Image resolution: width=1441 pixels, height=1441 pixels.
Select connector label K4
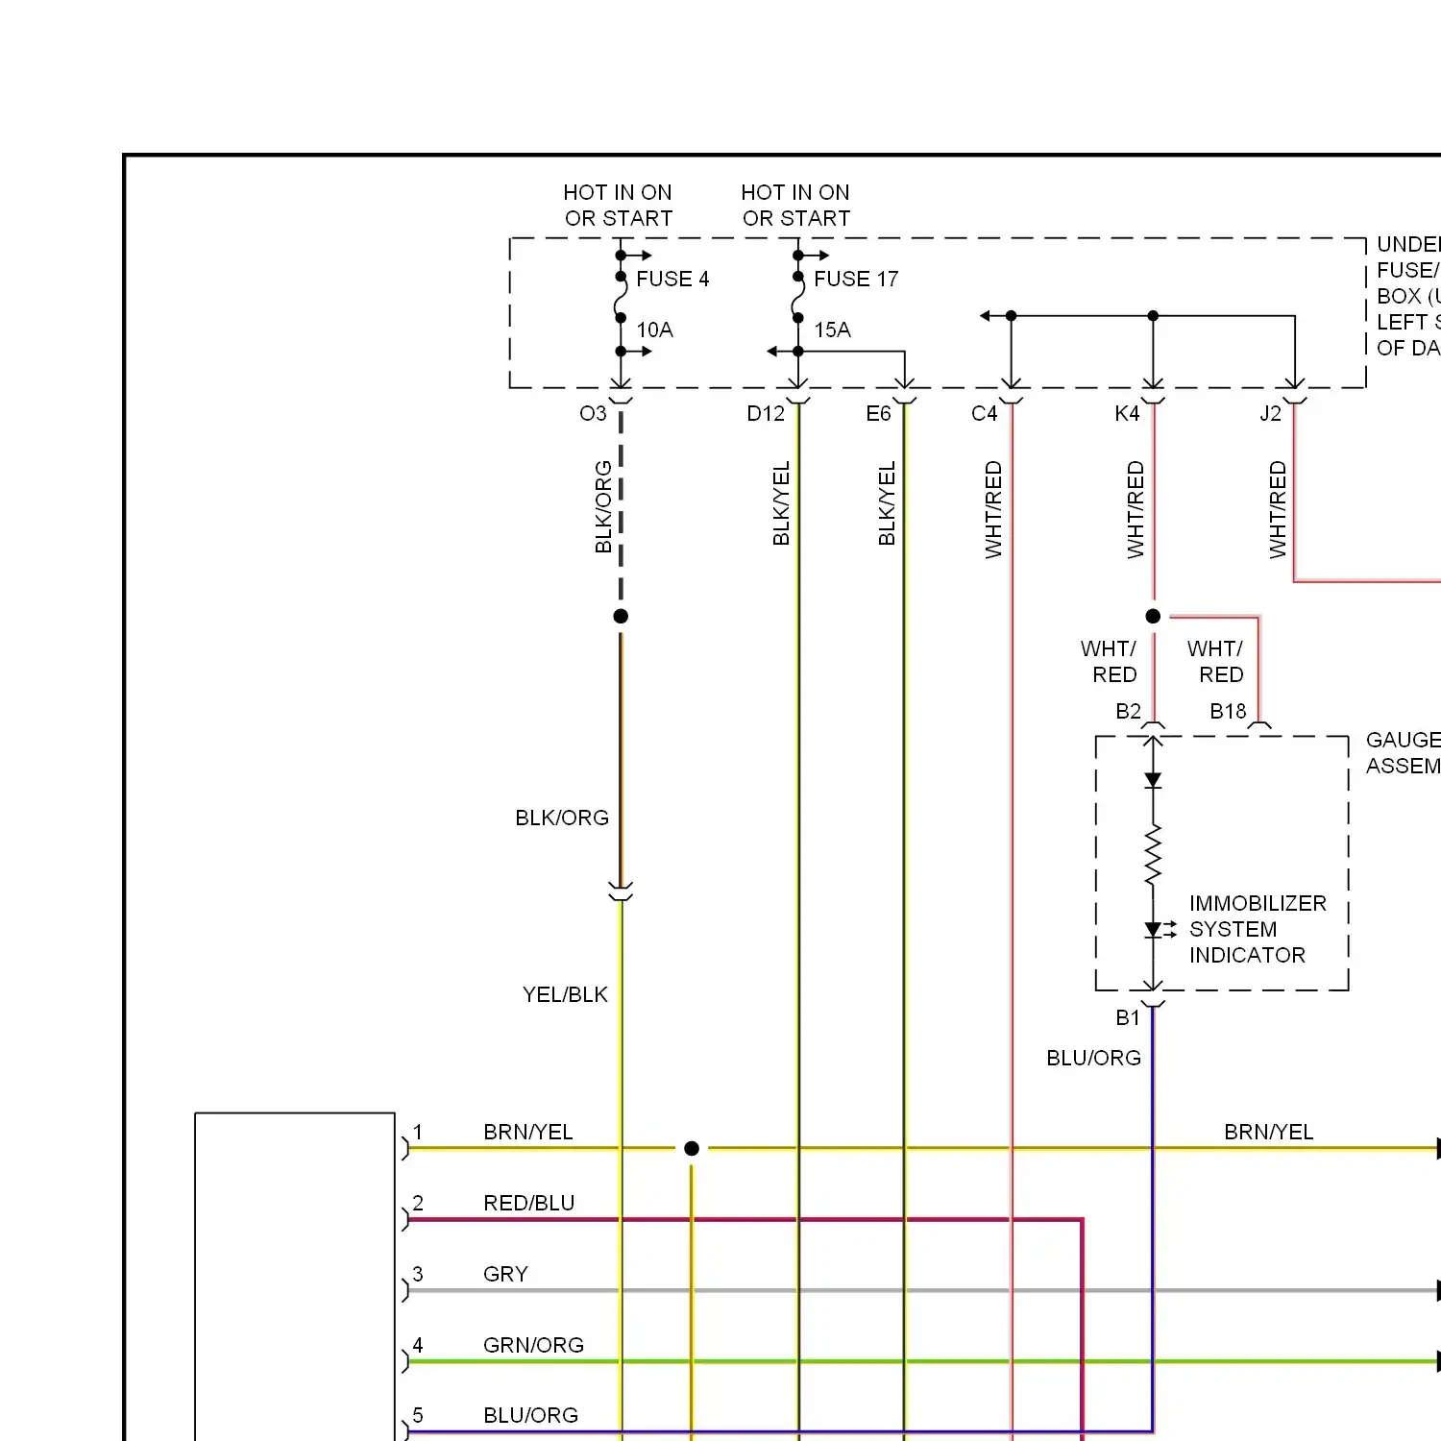(1127, 414)
